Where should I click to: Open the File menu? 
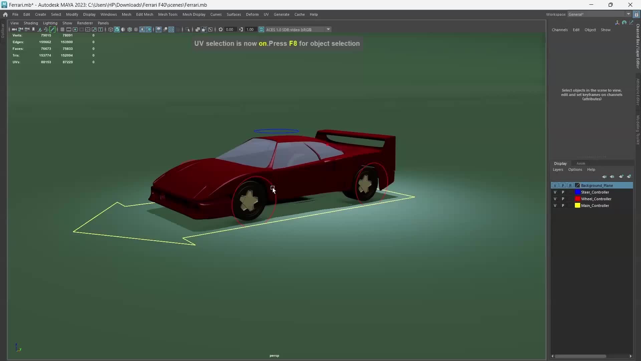click(15, 14)
